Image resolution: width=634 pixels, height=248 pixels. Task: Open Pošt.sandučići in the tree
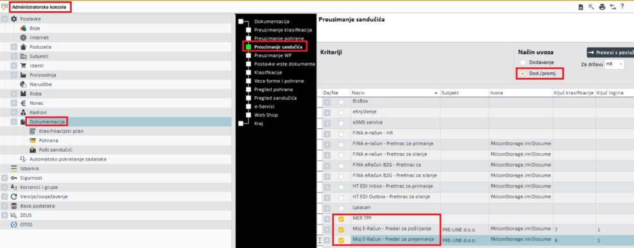click(56, 149)
